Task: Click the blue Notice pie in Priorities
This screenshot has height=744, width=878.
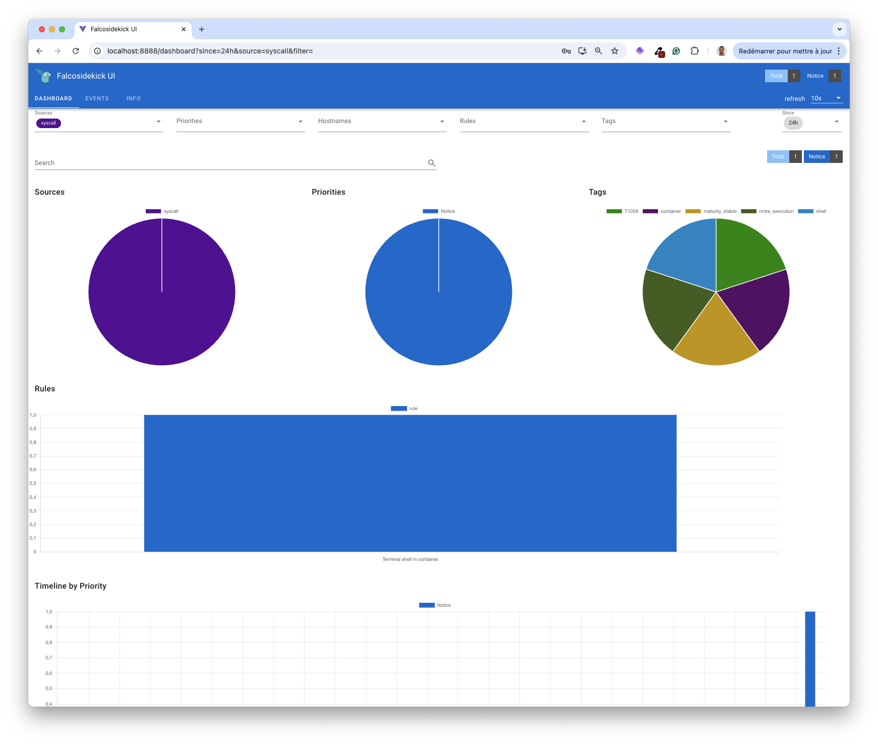Action: [x=439, y=292]
